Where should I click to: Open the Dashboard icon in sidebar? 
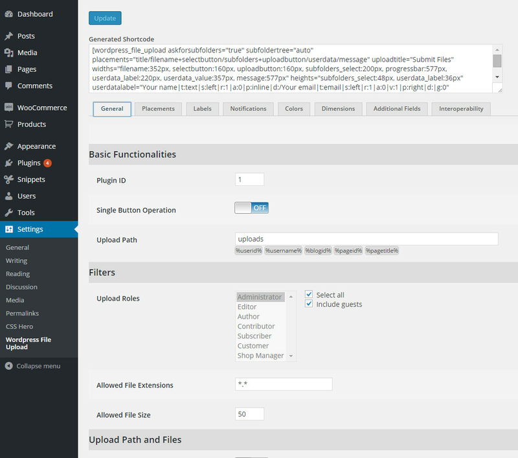click(9, 14)
